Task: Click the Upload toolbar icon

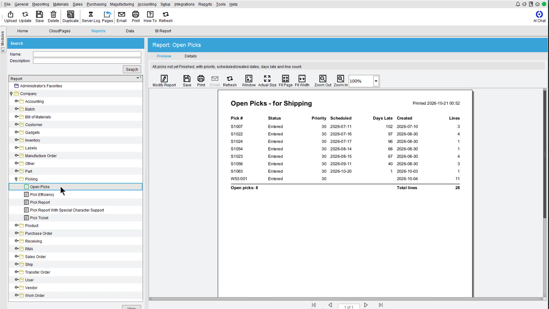Action: click(x=10, y=16)
